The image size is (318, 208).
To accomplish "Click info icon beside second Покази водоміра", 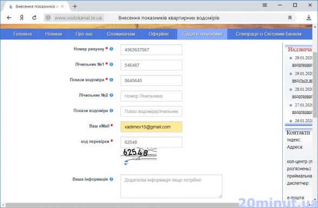I will click(111, 110).
